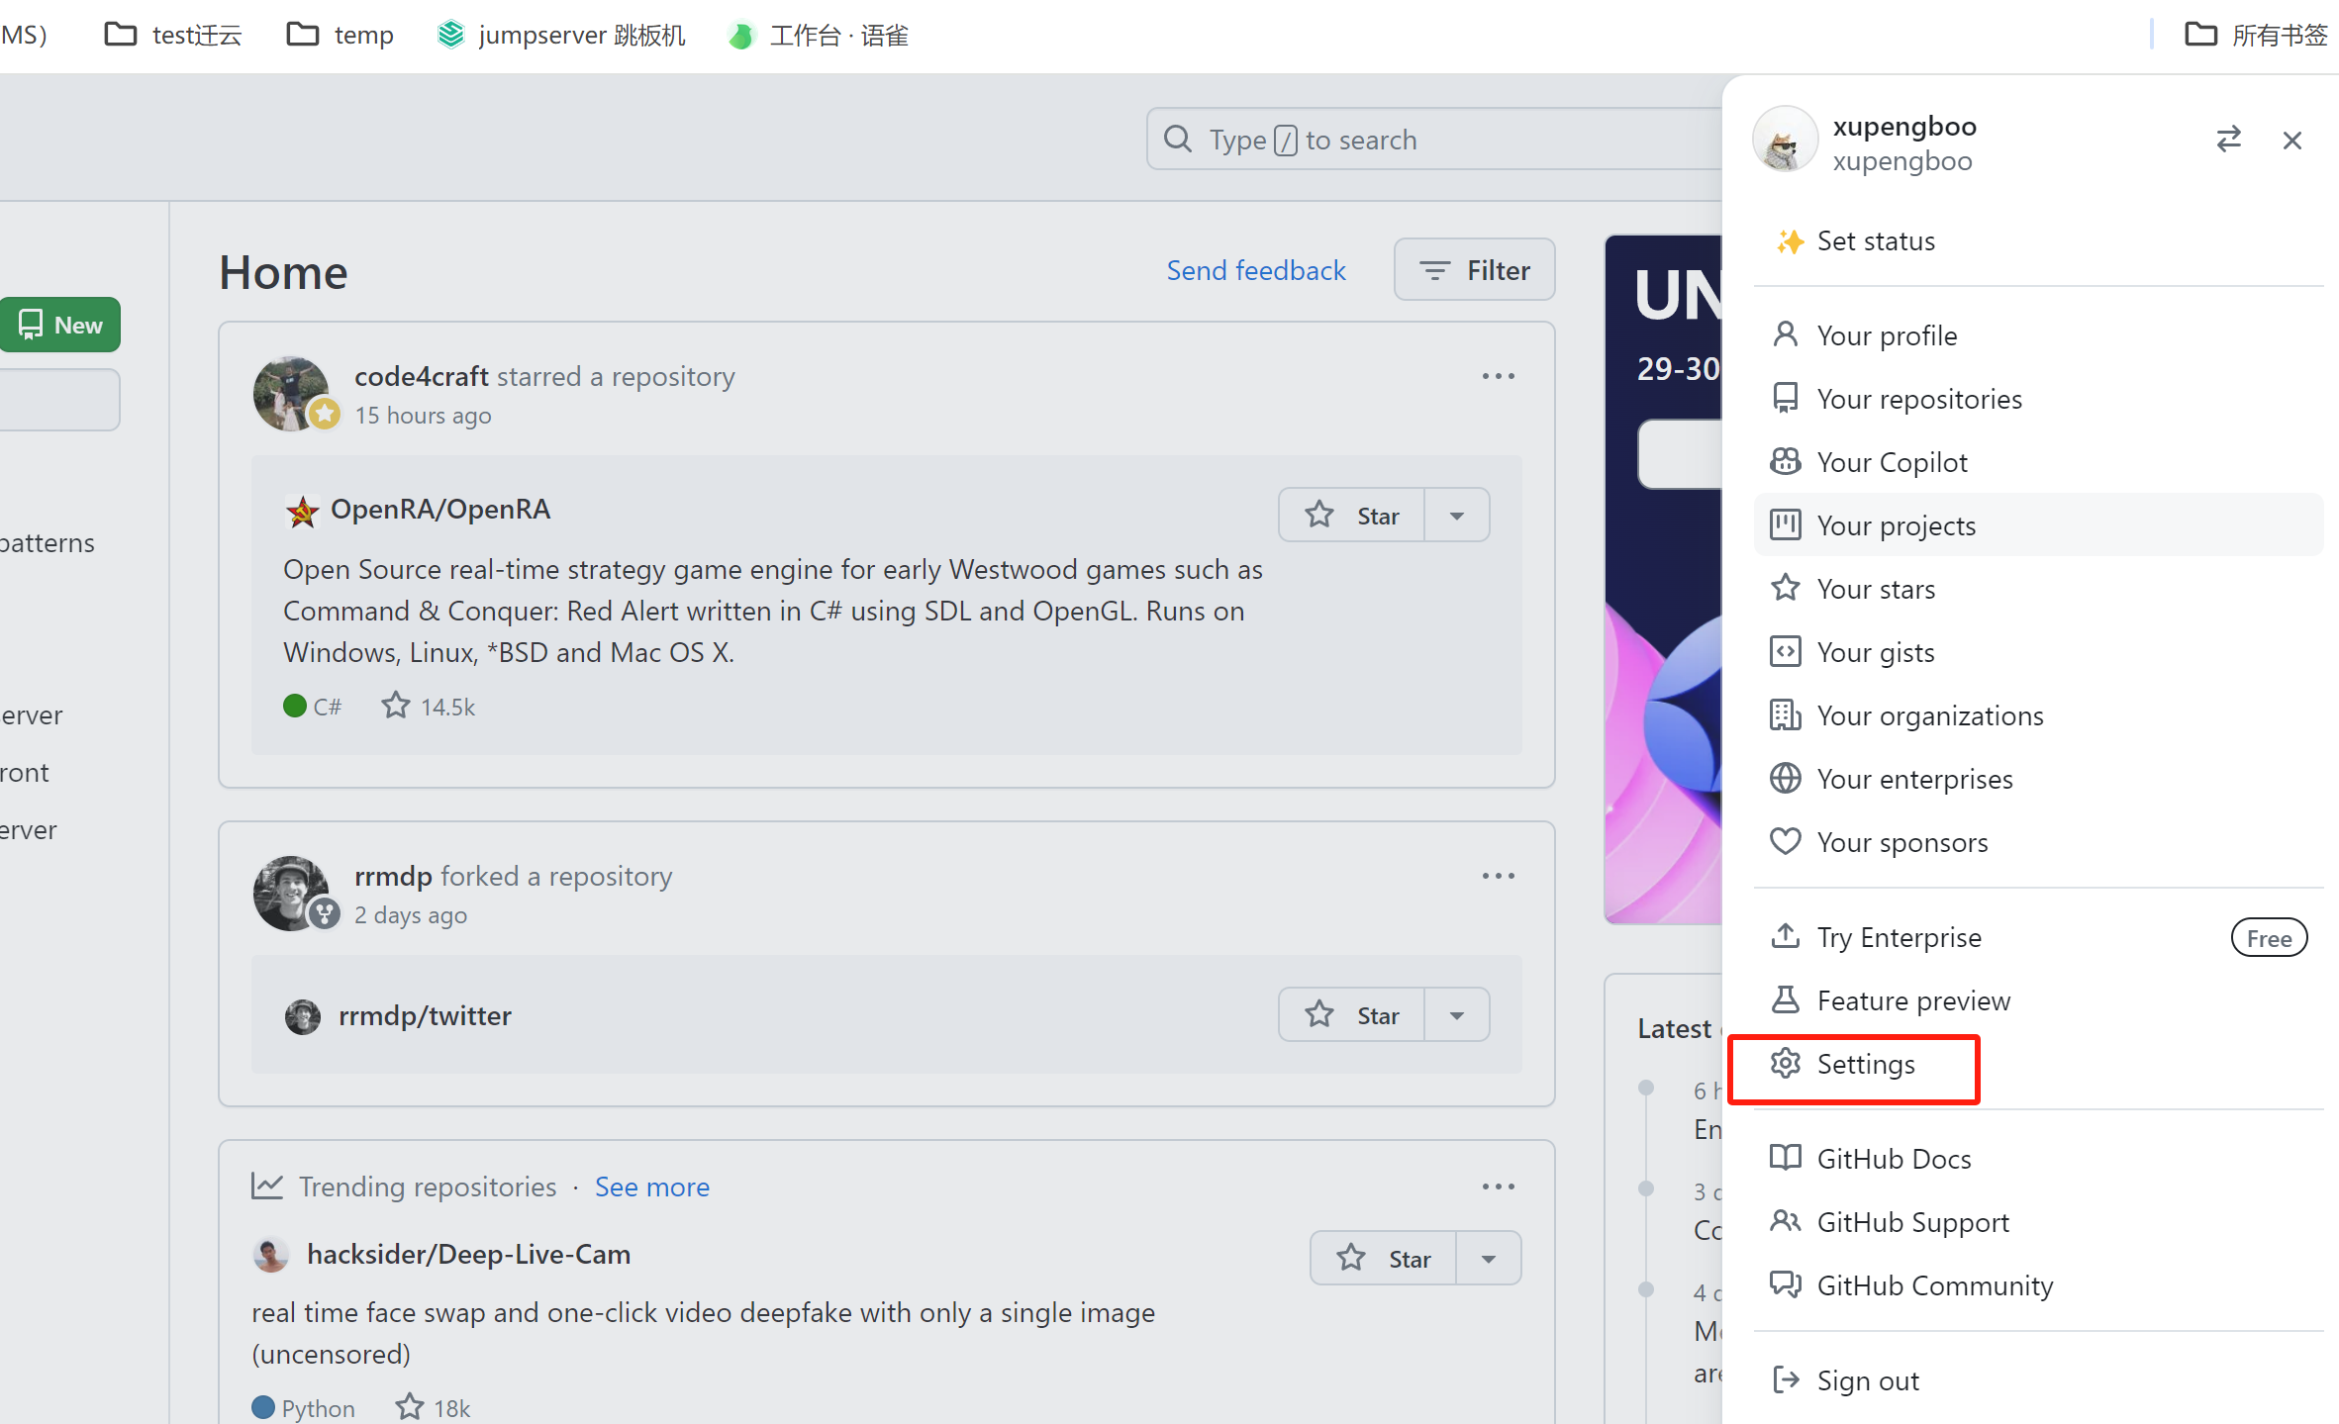2339x1424 pixels.
Task: Select Your repositories menu item
Action: pos(1918,399)
